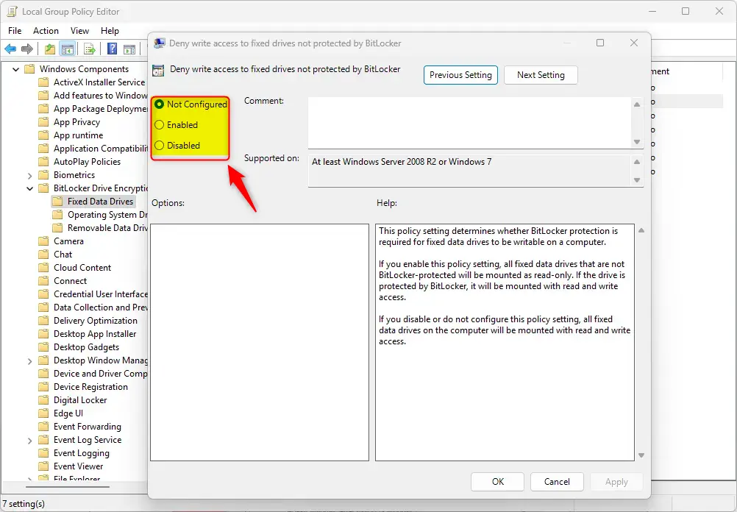The height and width of the screenshot is (512, 737).
Task: Click down arrow of Supported on scrollbar
Action: pos(637,180)
